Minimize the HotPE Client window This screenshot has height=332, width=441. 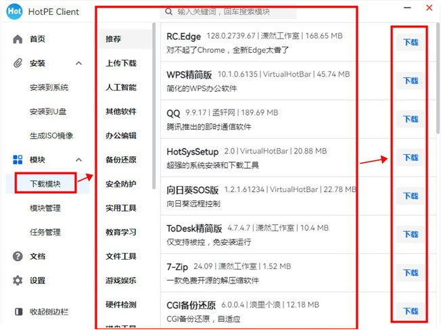click(x=407, y=7)
